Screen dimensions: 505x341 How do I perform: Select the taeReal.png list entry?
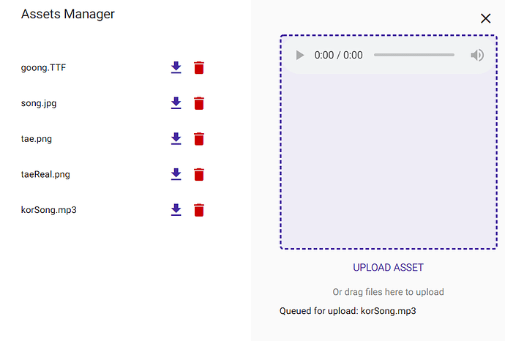(x=45, y=174)
